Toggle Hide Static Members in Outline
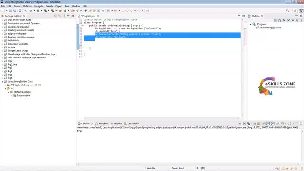The width and height of the screenshot is (304, 171). coord(288,20)
